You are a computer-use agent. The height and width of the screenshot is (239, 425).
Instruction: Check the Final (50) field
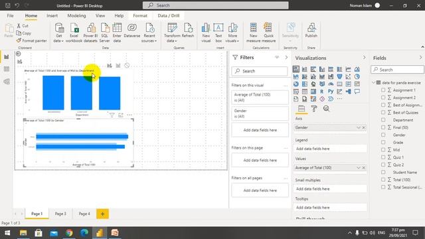point(383,127)
